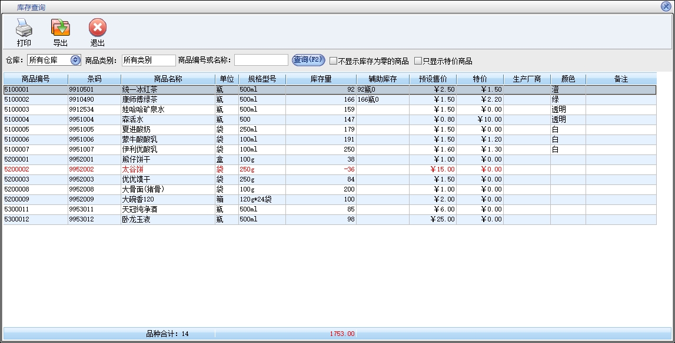Click the 导出 (Export) icon

point(60,28)
